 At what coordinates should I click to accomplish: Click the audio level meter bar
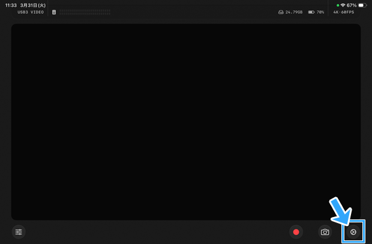(85, 12)
